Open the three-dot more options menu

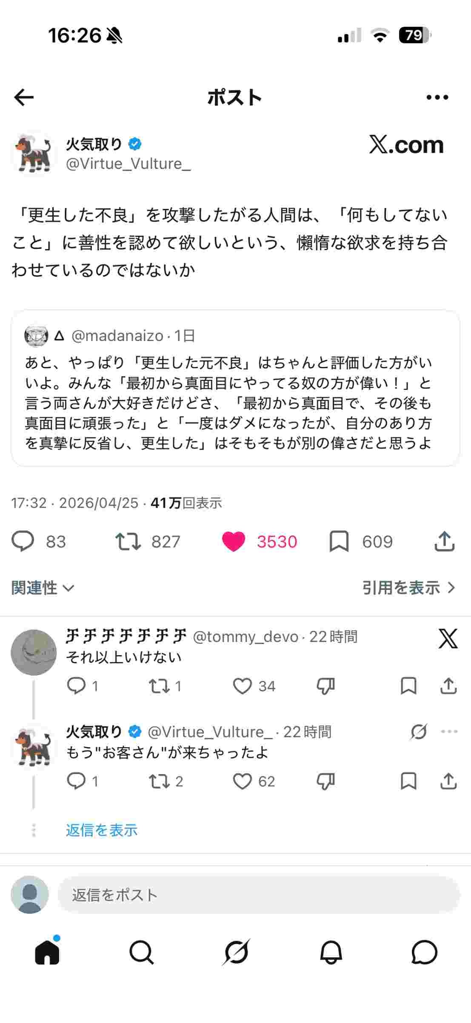[x=437, y=98]
